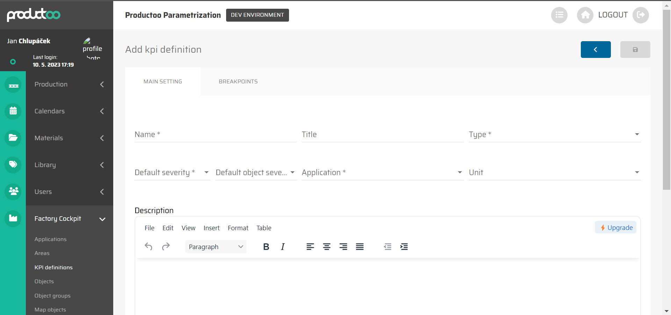The height and width of the screenshot is (315, 671).
Task: Switch to the BREAKPOINTS tab
Action: tap(238, 81)
